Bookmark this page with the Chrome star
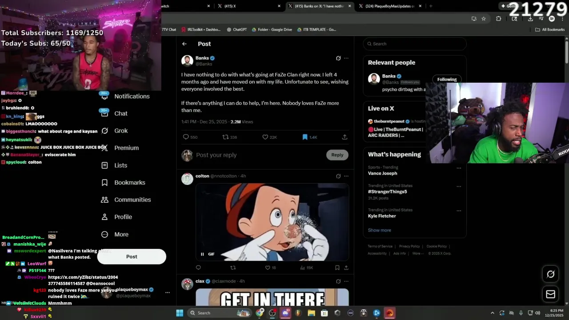 pyautogui.click(x=484, y=19)
